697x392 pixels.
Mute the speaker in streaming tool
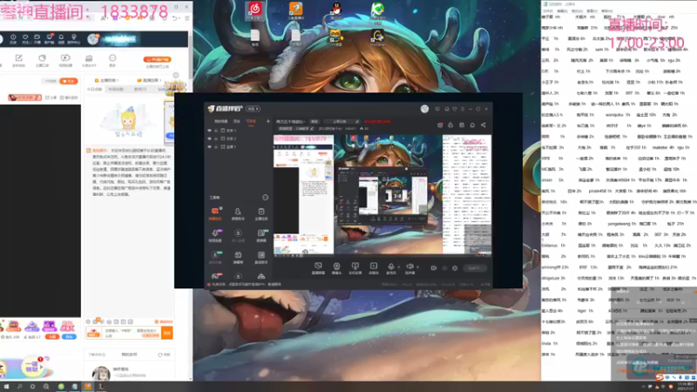(x=409, y=267)
